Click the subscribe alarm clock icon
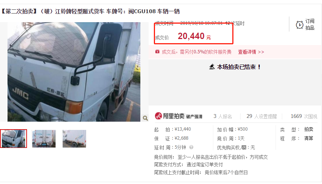The height and width of the screenshot is (184, 322). click(x=299, y=25)
